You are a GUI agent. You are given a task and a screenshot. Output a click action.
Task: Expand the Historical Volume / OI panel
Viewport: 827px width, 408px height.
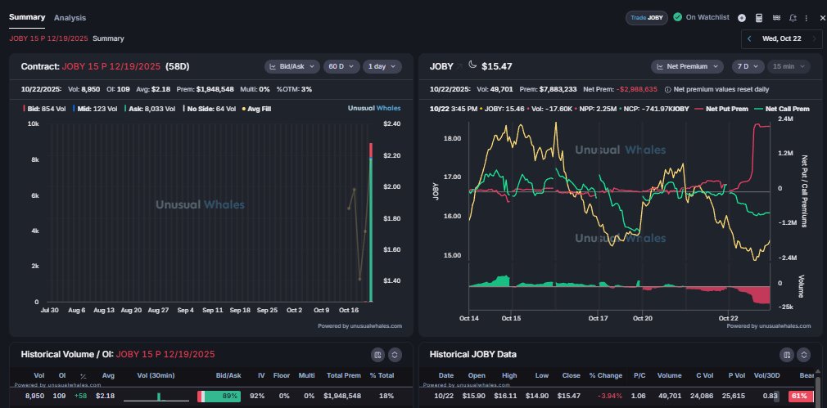[x=395, y=355]
